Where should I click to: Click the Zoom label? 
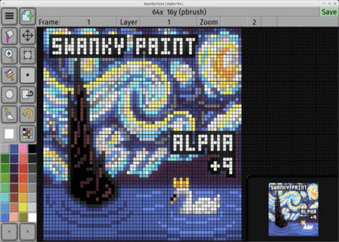tap(209, 22)
